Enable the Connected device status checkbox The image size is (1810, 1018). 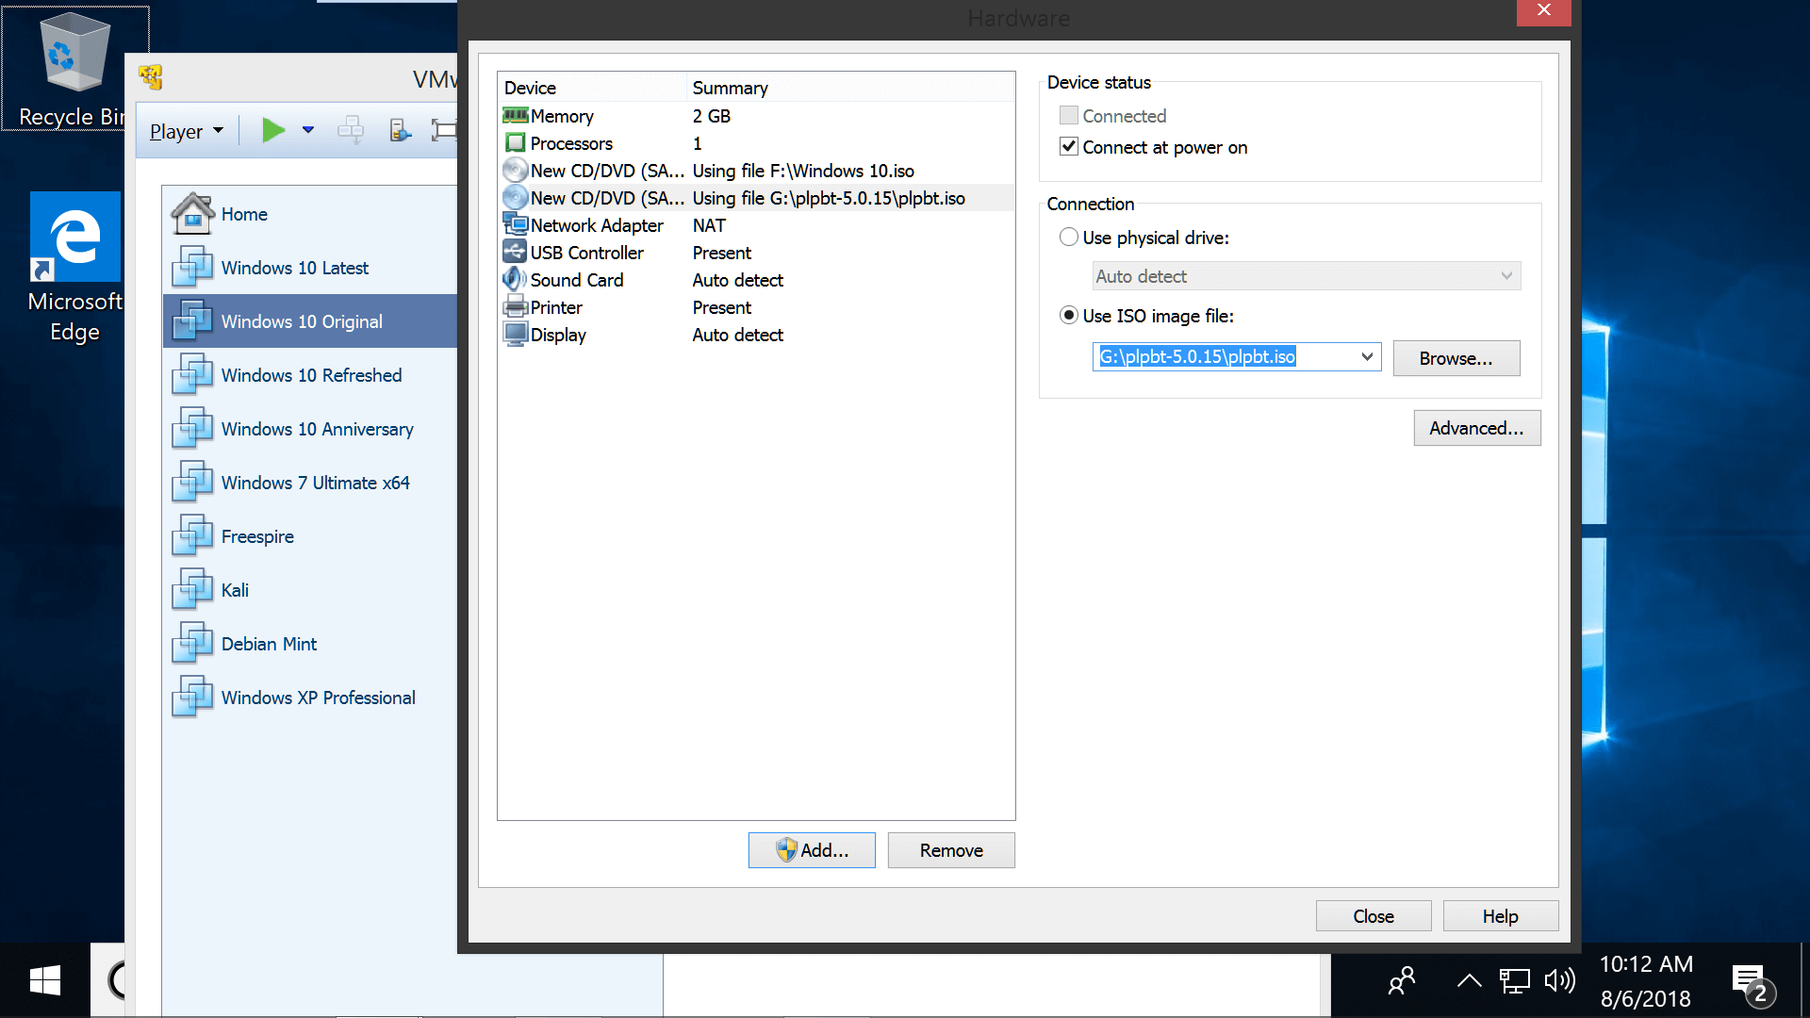(x=1068, y=114)
